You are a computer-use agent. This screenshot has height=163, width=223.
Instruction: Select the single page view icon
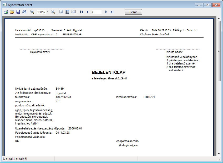[61, 12]
